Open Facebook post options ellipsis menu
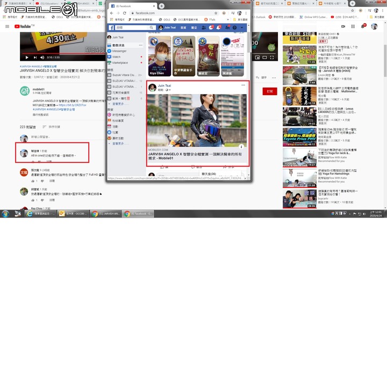The width and height of the screenshot is (387, 367). (243, 85)
